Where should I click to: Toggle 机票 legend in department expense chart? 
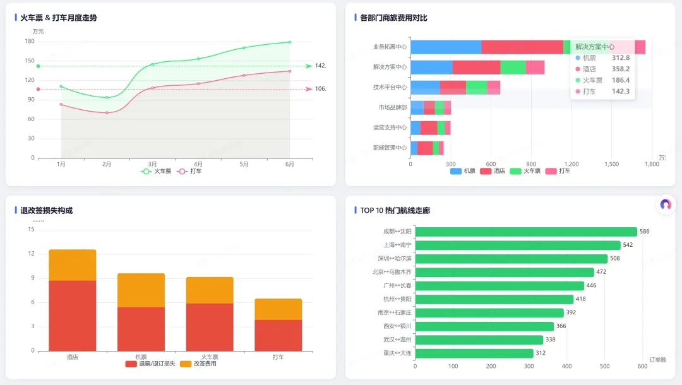click(x=463, y=171)
